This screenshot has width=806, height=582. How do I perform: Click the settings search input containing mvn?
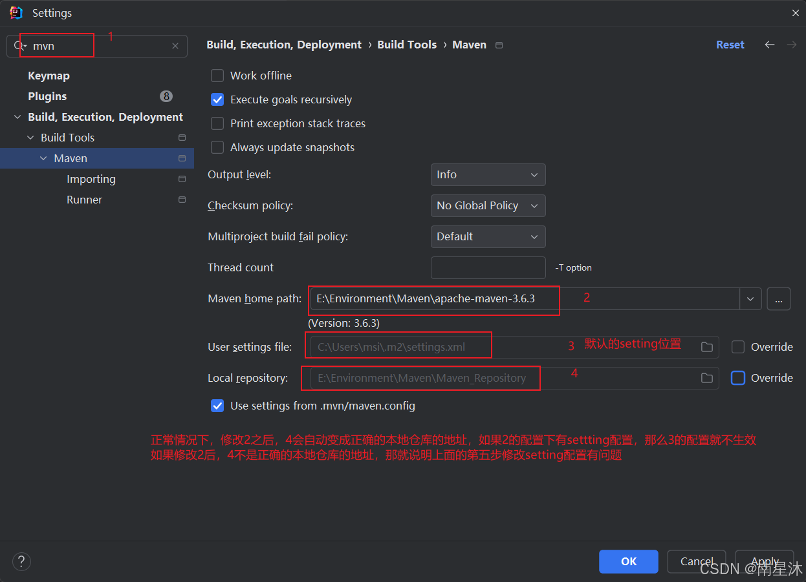97,46
